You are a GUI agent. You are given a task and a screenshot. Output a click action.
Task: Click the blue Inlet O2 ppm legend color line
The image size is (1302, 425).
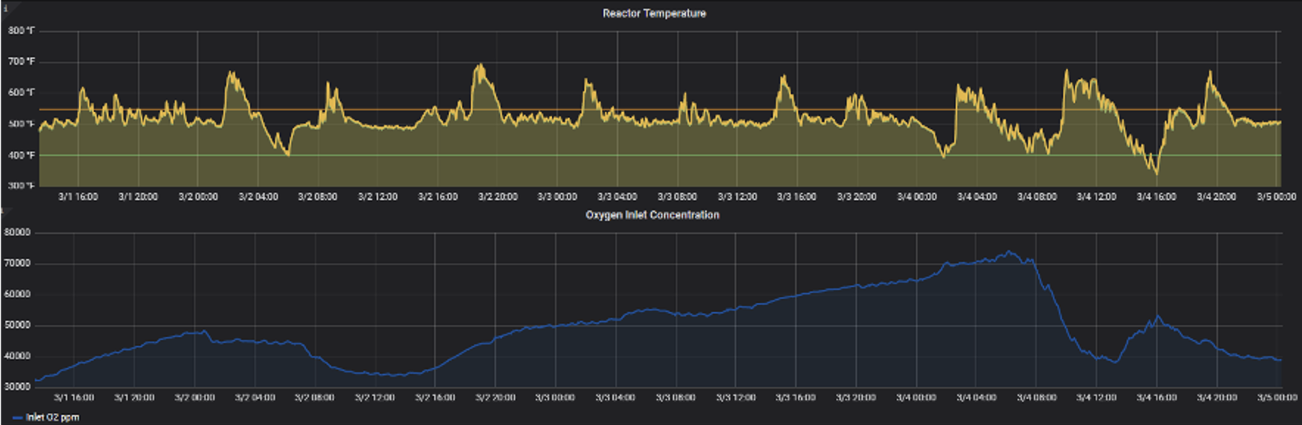[17, 418]
